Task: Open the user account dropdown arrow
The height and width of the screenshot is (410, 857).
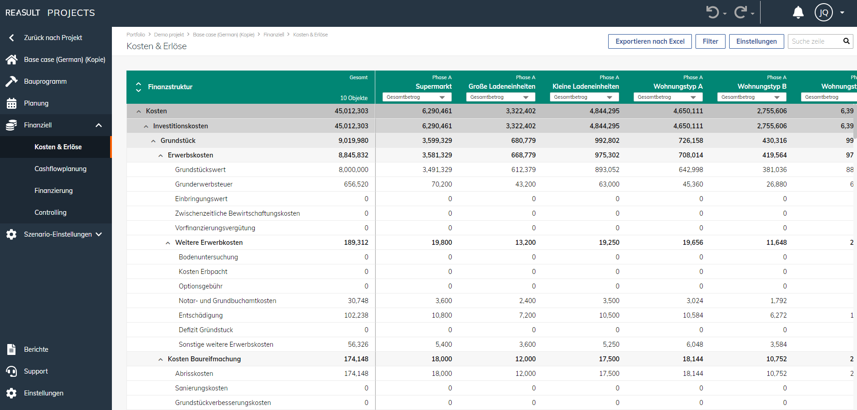Action: pyautogui.click(x=841, y=12)
